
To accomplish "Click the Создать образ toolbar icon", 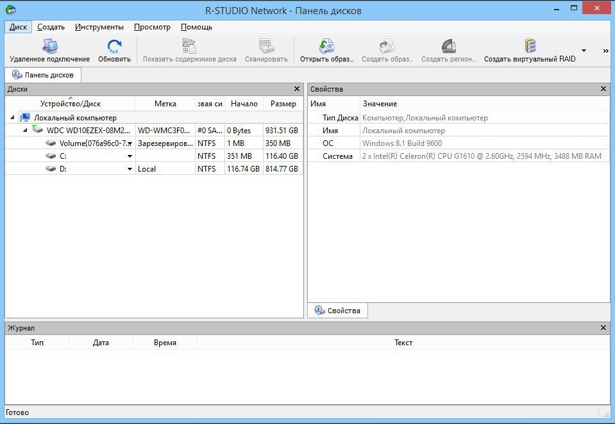I will coord(387,46).
